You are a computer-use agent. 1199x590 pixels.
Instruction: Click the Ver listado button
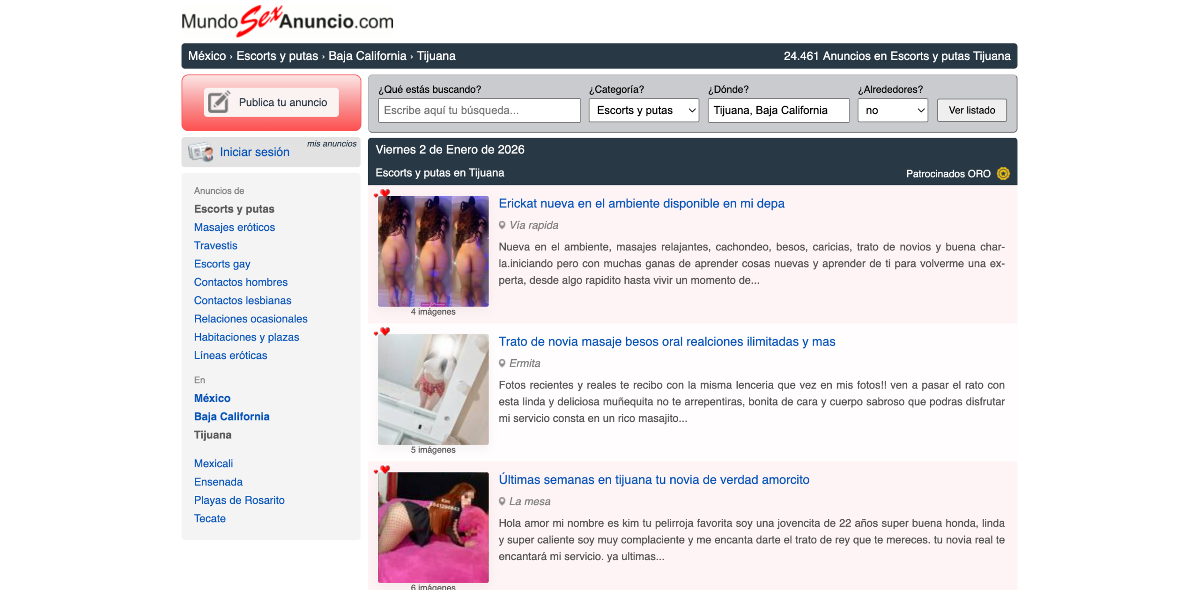click(x=971, y=111)
